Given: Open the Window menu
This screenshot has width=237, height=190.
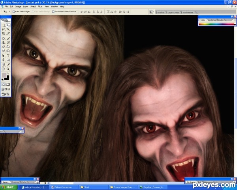Looking at the screenshot, I should pos(55,6).
